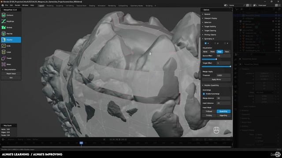This screenshot has height=158, width=282.
Task: Choose Quad-Only insert mode
Action: 223,111
